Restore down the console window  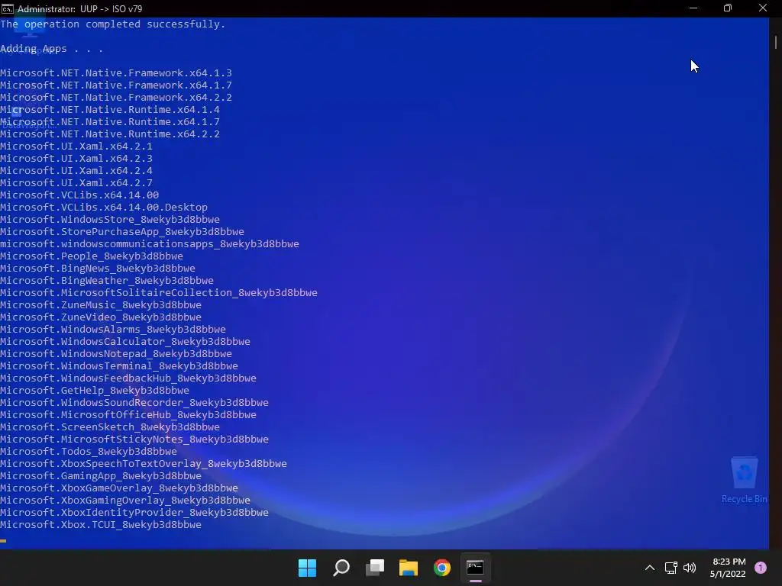[x=728, y=8]
